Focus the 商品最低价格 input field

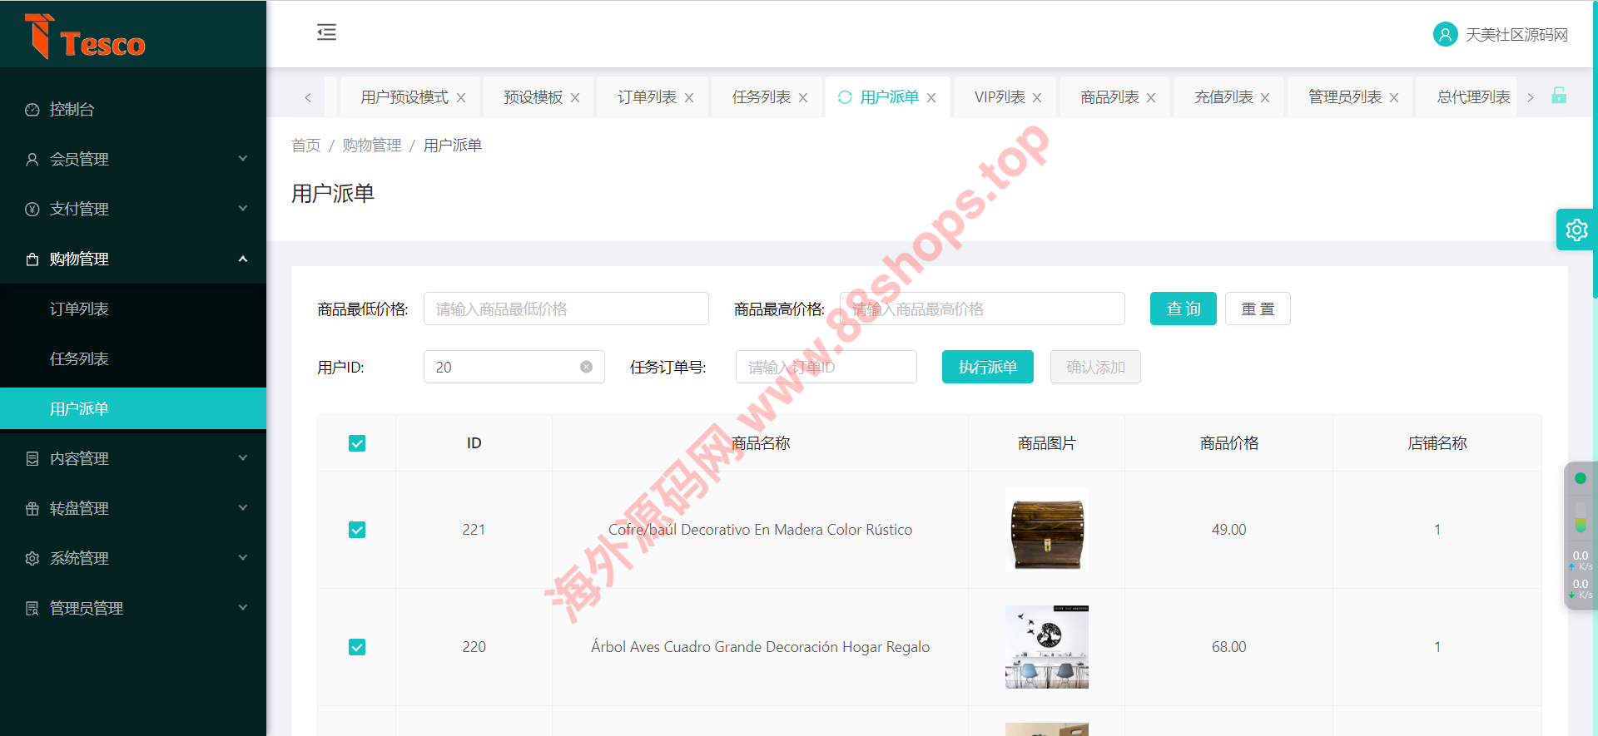(566, 309)
